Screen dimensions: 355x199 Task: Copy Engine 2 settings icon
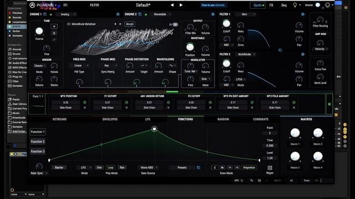click(x=140, y=14)
